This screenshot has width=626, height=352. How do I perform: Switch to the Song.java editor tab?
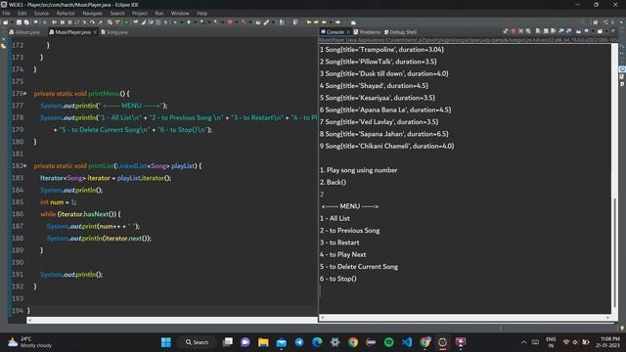click(114, 32)
